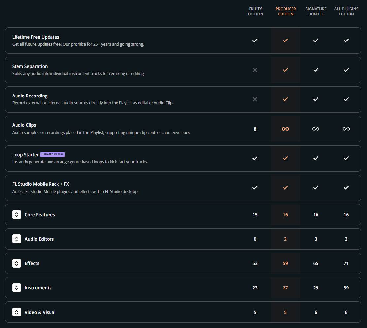This screenshot has width=367, height=328.
Task: Click the 'Audio Clips' title
Action: (x=24, y=125)
